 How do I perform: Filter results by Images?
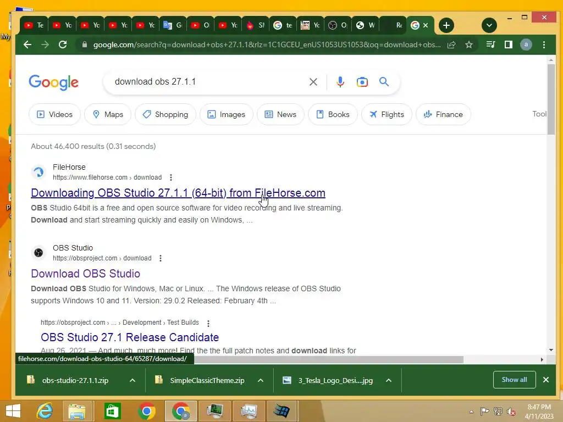click(x=227, y=114)
